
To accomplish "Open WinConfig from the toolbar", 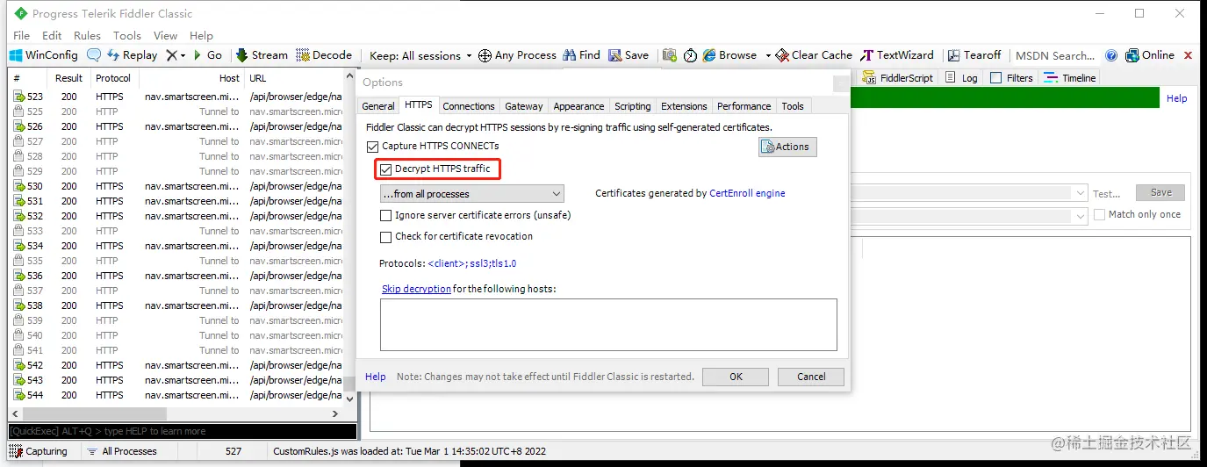I will (44, 55).
